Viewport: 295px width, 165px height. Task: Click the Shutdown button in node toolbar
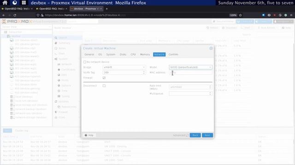230,28
